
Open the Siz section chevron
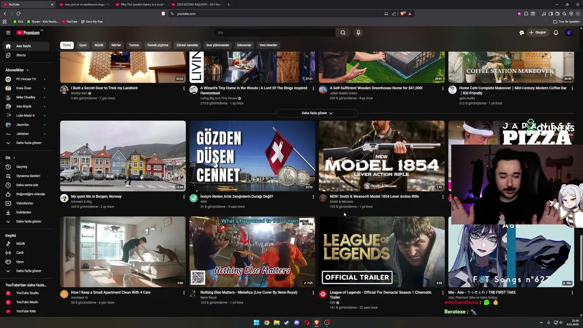(x=14, y=158)
